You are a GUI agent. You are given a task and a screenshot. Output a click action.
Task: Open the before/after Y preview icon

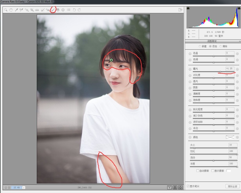click(169, 187)
